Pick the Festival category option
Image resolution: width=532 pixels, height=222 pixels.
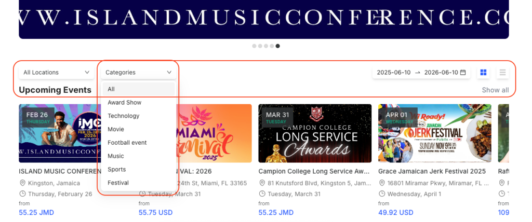(118, 183)
